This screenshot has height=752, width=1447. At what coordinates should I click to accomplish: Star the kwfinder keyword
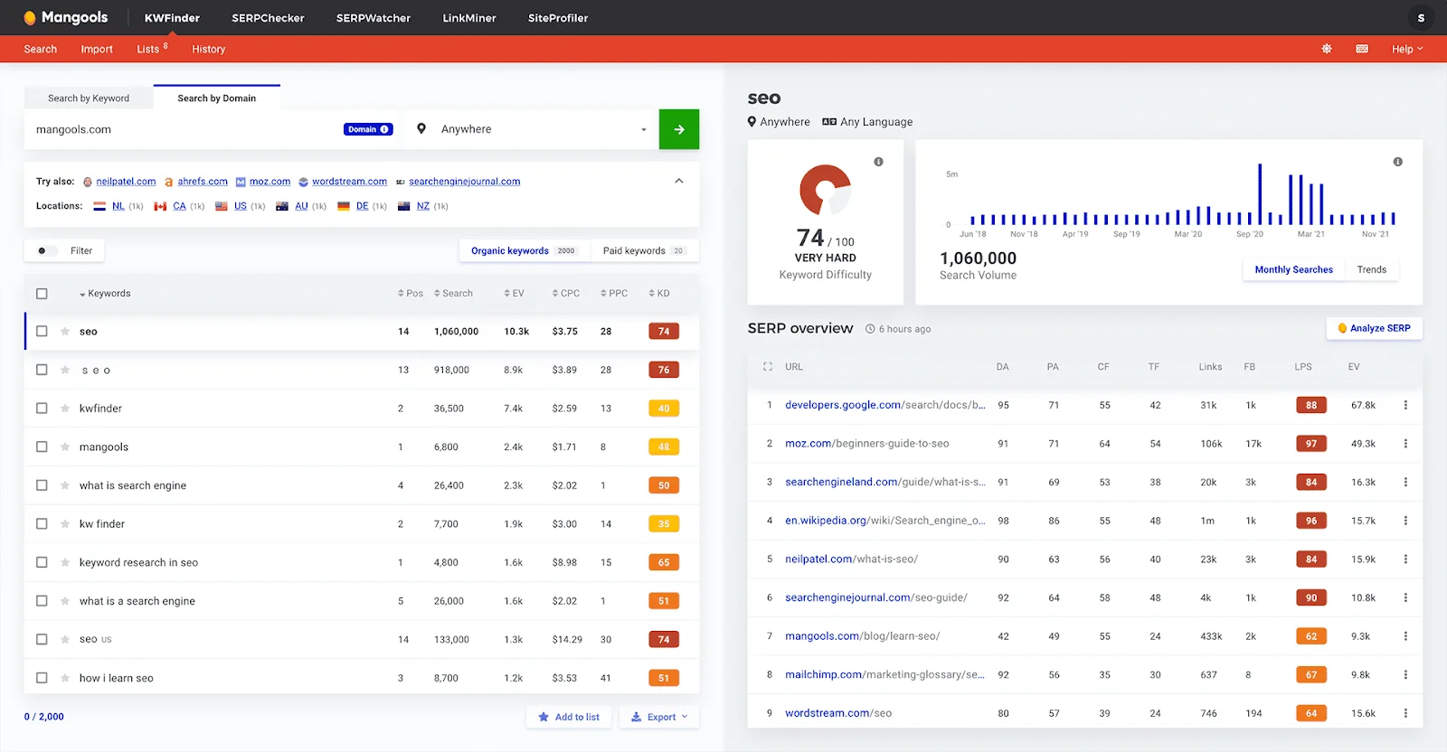tap(65, 409)
